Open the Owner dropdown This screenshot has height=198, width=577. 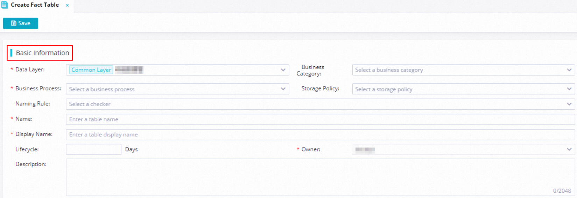pyautogui.click(x=463, y=149)
